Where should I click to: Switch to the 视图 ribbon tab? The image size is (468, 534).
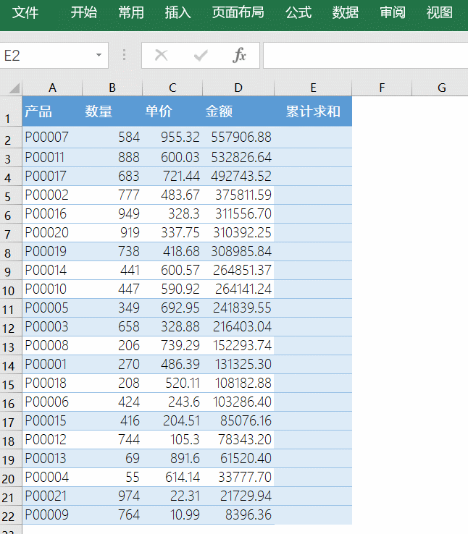(440, 12)
